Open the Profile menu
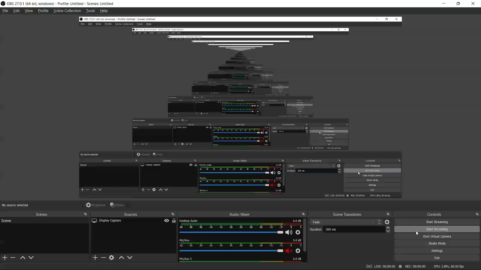This screenshot has width=481, height=270. click(43, 11)
